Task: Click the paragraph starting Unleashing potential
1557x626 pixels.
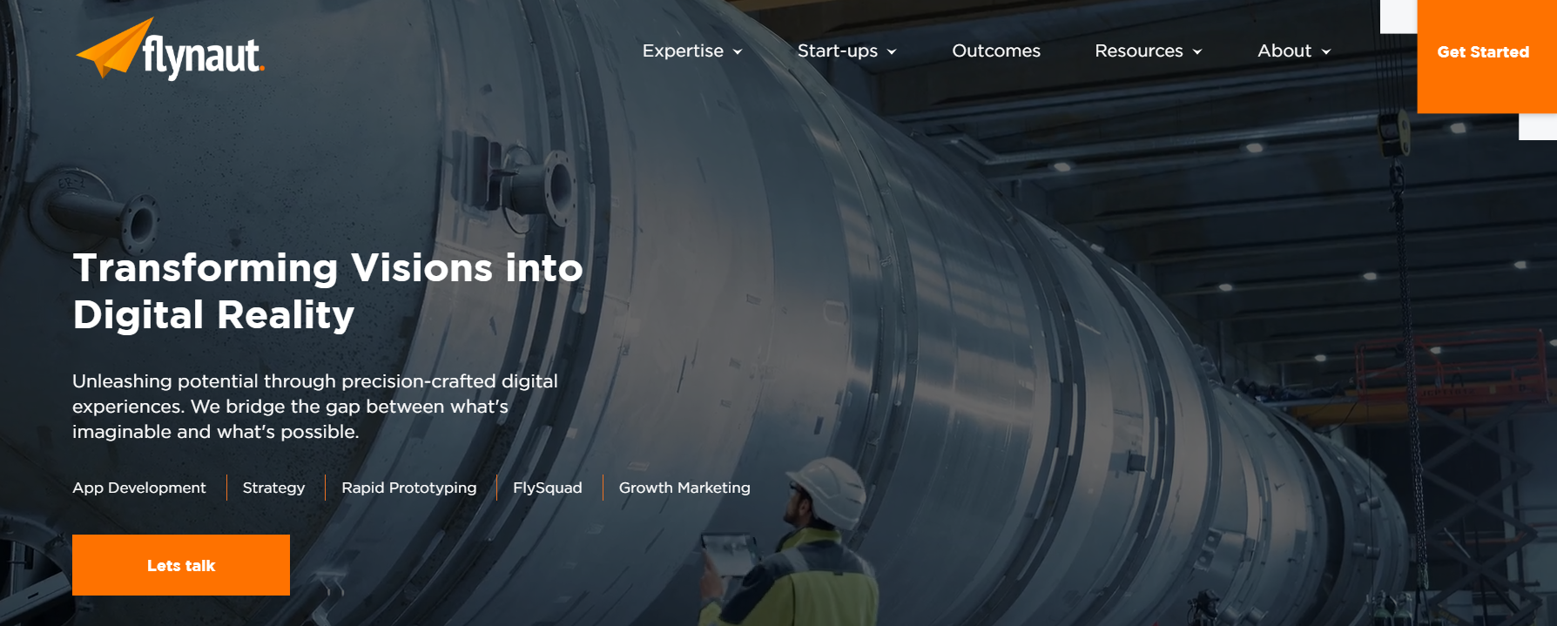Action: (x=315, y=407)
